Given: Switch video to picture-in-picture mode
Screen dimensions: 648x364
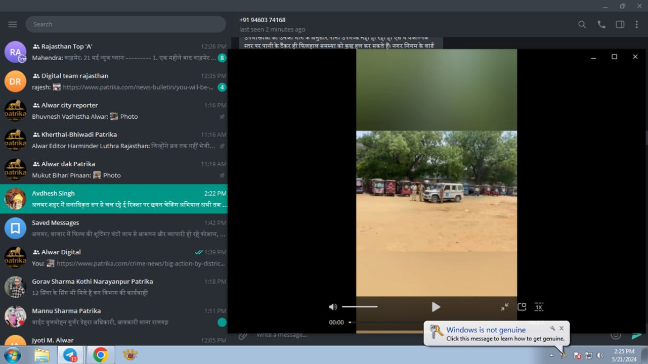Looking at the screenshot, I should (522, 307).
